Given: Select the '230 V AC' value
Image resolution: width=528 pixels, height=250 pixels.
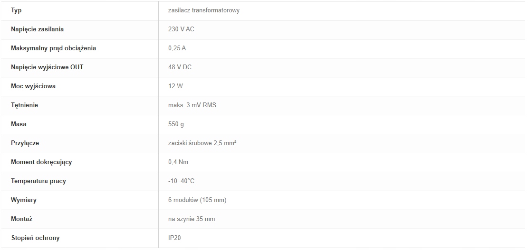Looking at the screenshot, I should [181, 29].
